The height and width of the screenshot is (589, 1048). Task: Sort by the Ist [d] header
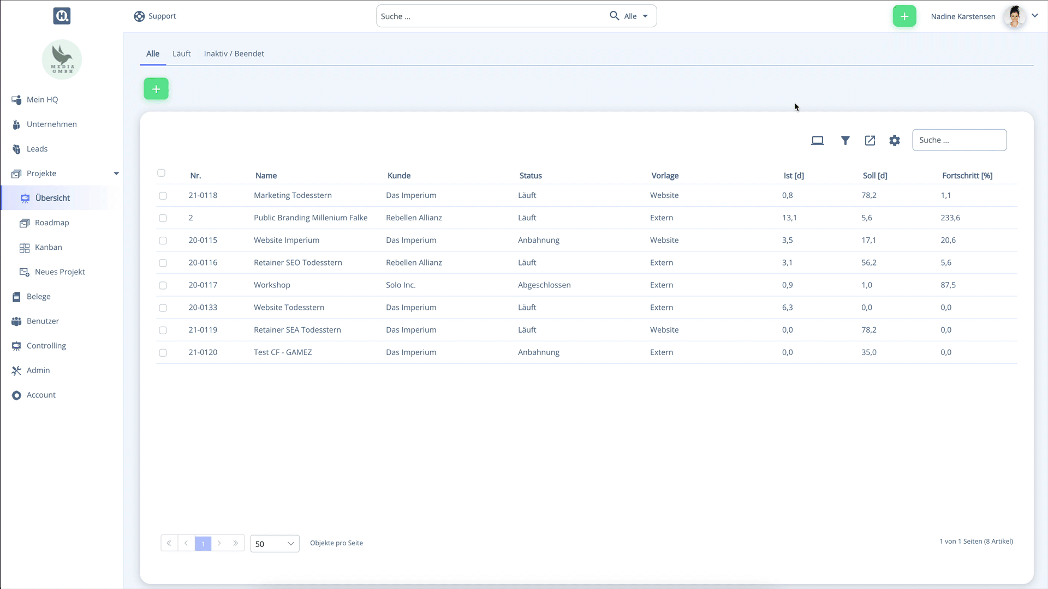[x=794, y=176]
